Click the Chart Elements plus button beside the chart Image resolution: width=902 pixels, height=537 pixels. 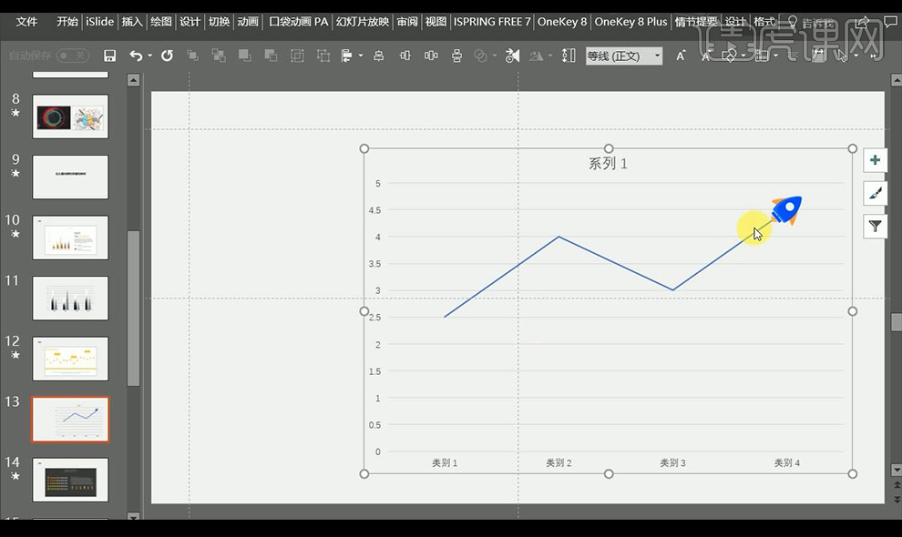(x=875, y=159)
